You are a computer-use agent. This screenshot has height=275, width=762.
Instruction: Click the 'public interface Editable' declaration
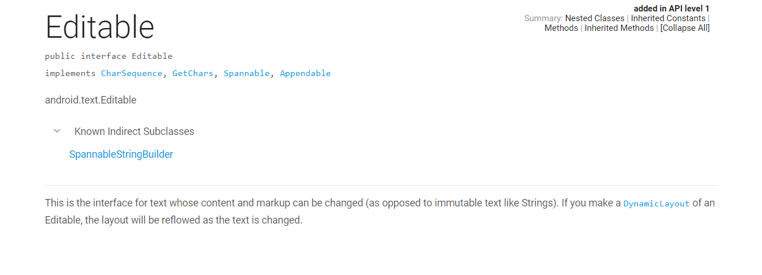point(109,56)
